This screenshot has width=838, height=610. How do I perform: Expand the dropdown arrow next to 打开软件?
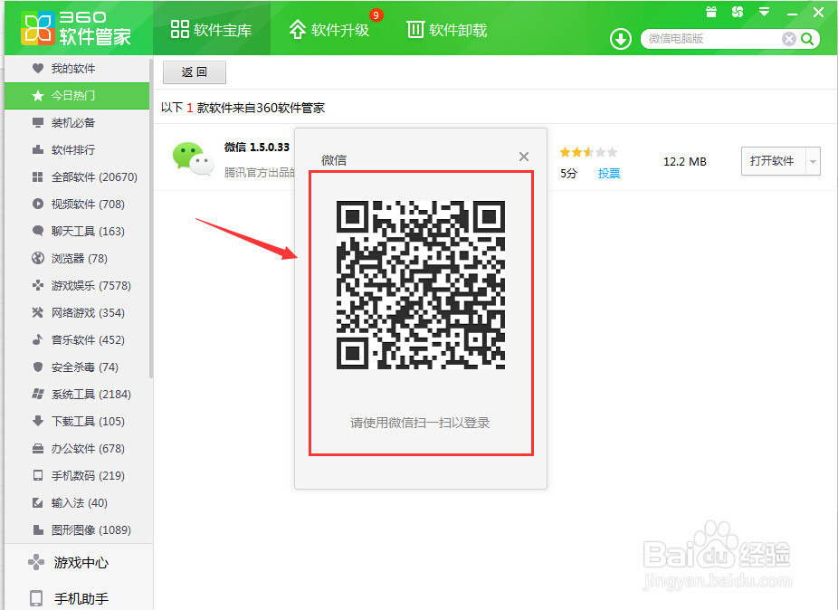[813, 161]
